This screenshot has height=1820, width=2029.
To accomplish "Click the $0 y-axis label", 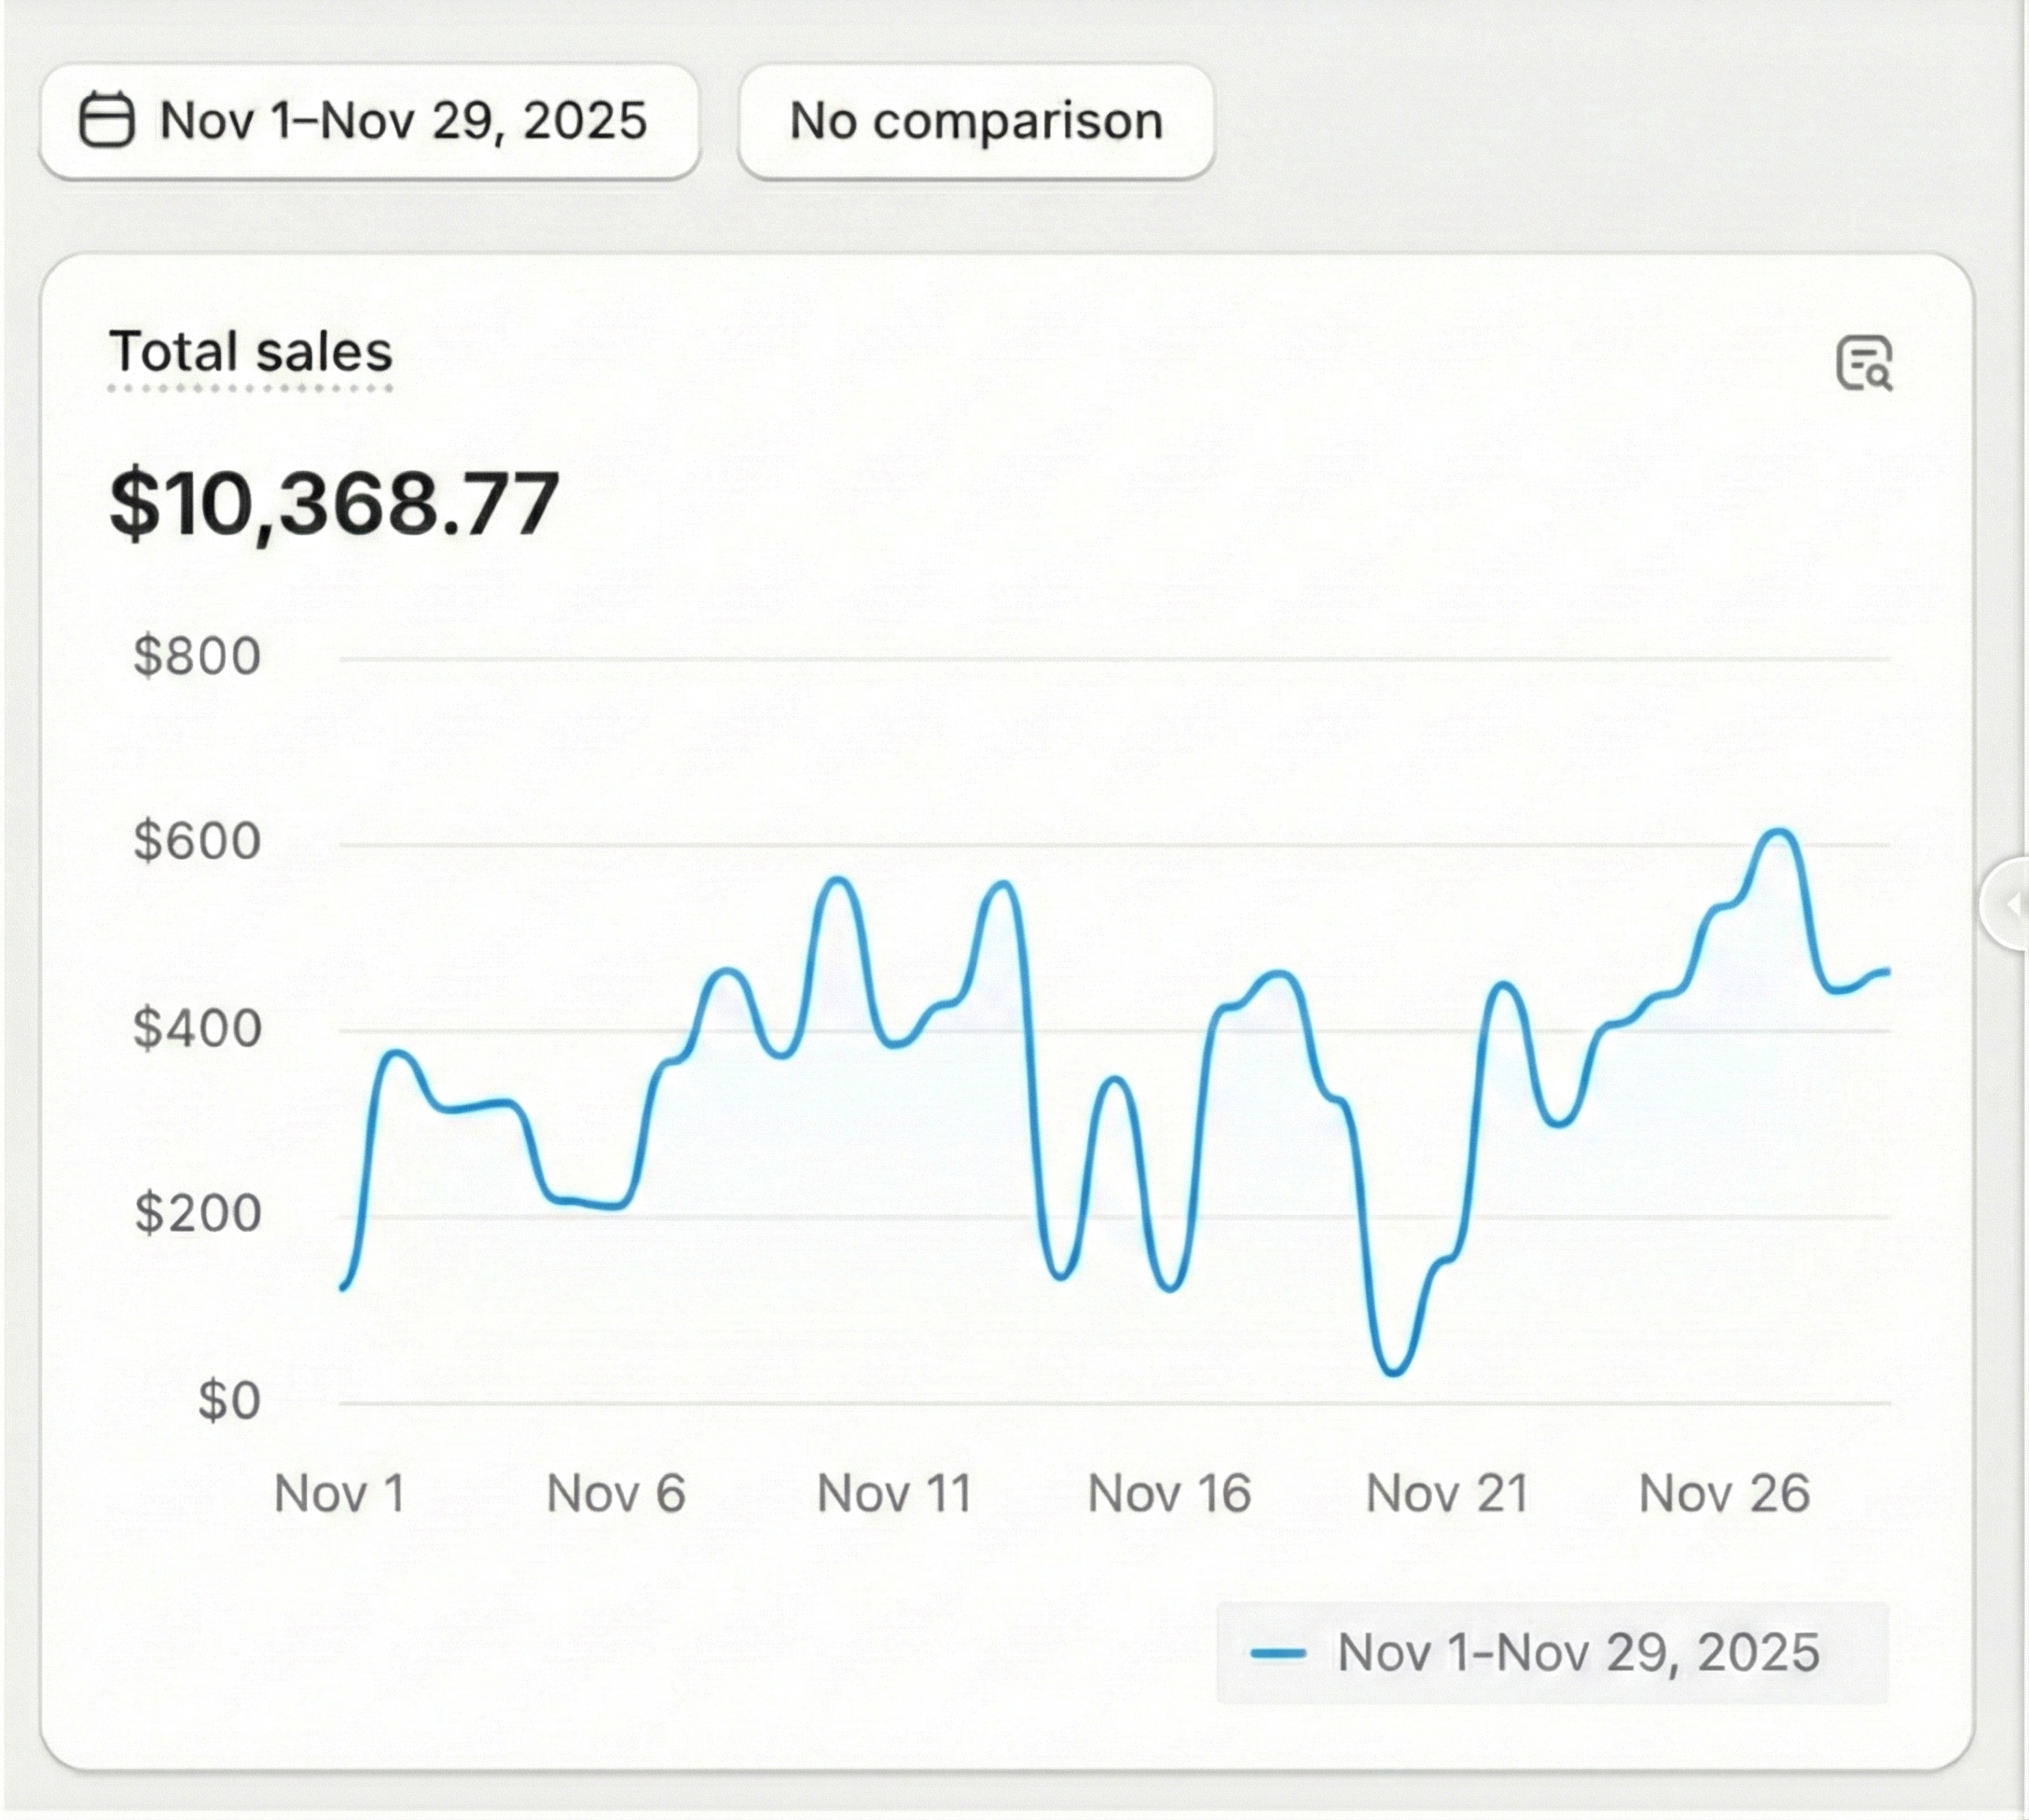I will [x=228, y=1398].
